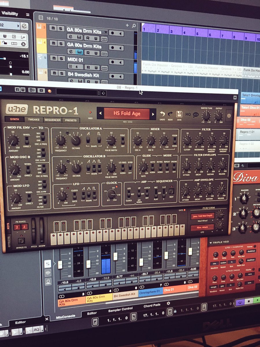Viewport: 260px width, 347px height.
Task: Close the lower zone with X
Action: pos(47,319)
